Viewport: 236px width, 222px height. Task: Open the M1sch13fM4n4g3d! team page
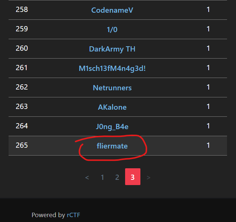112,68
